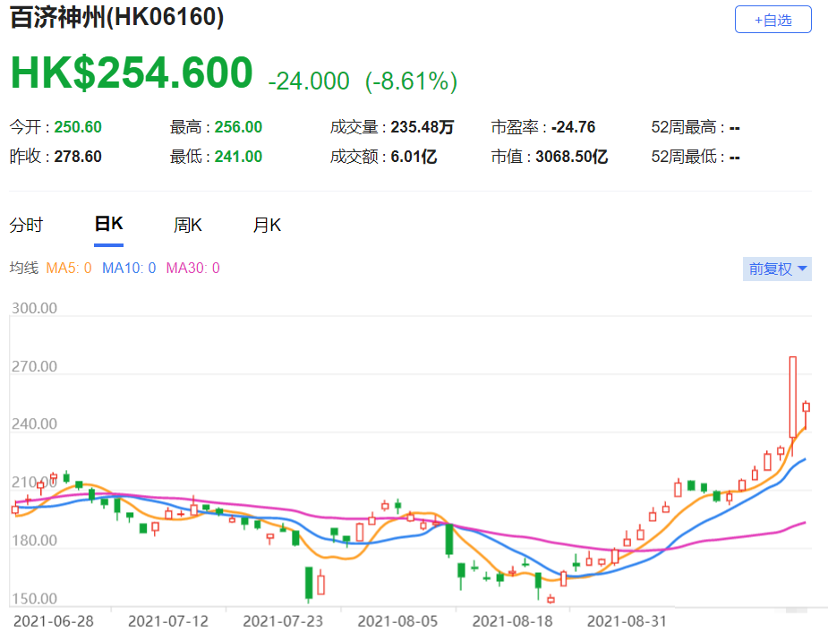Click the 2021-07-12 date axis label
Viewport: 828px width, 632px height.
tap(168, 621)
